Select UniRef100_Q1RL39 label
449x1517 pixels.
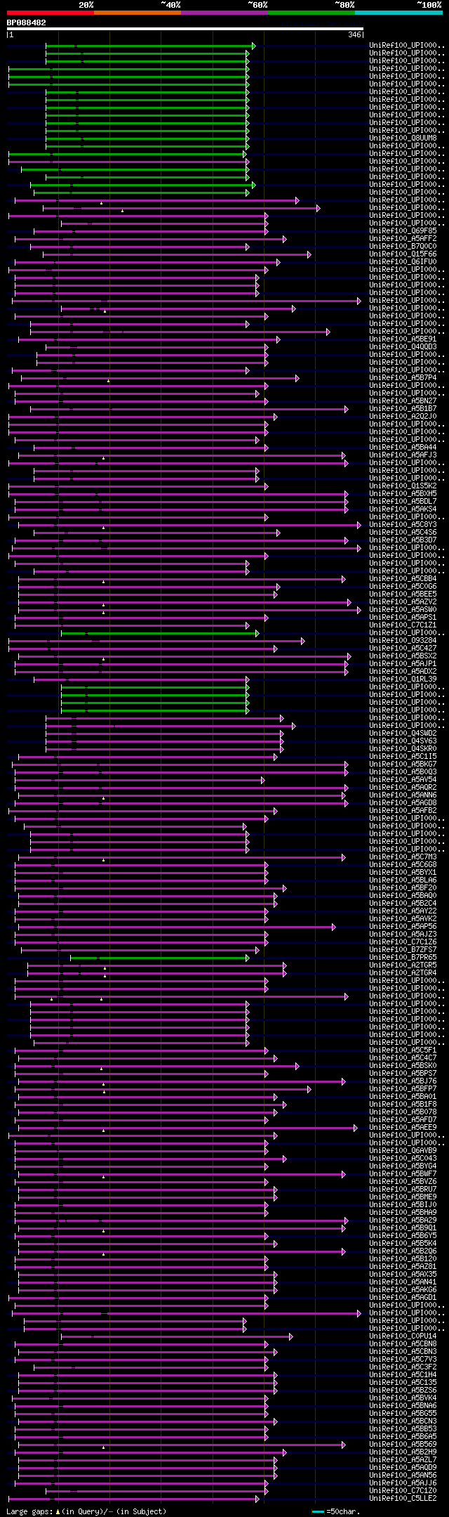(403, 679)
